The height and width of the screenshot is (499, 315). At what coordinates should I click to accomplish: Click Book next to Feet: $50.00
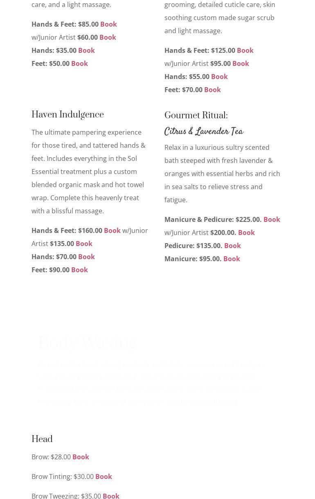click(79, 63)
